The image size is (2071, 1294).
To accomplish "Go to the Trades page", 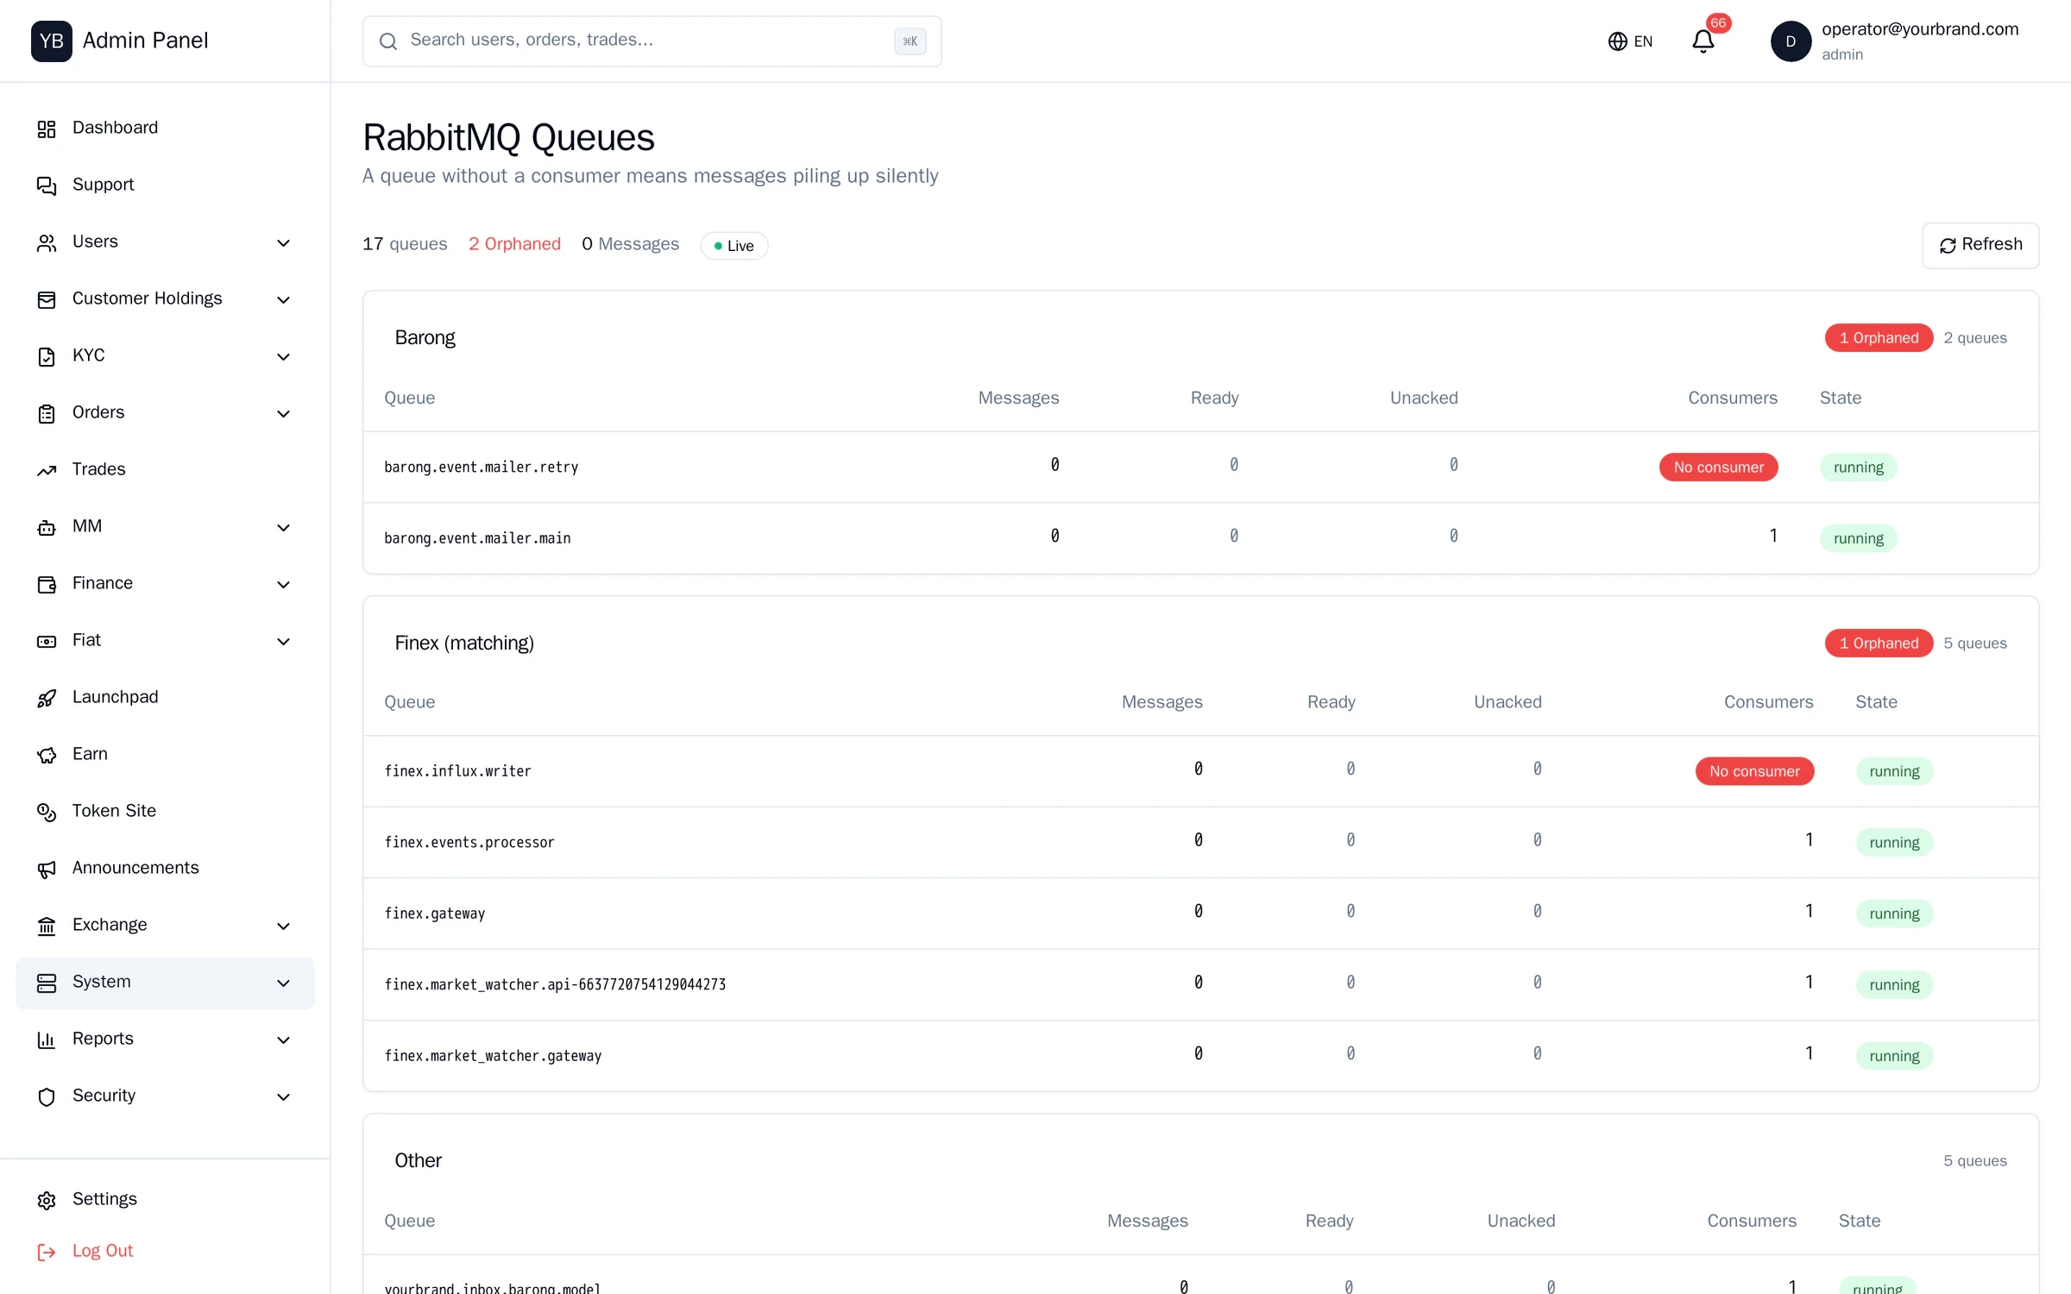I will (165, 470).
